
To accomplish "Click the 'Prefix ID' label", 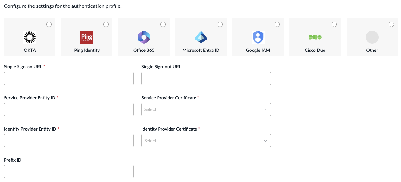I will click(13, 160).
